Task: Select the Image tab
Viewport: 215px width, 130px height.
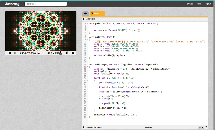Action: (x=97, y=13)
